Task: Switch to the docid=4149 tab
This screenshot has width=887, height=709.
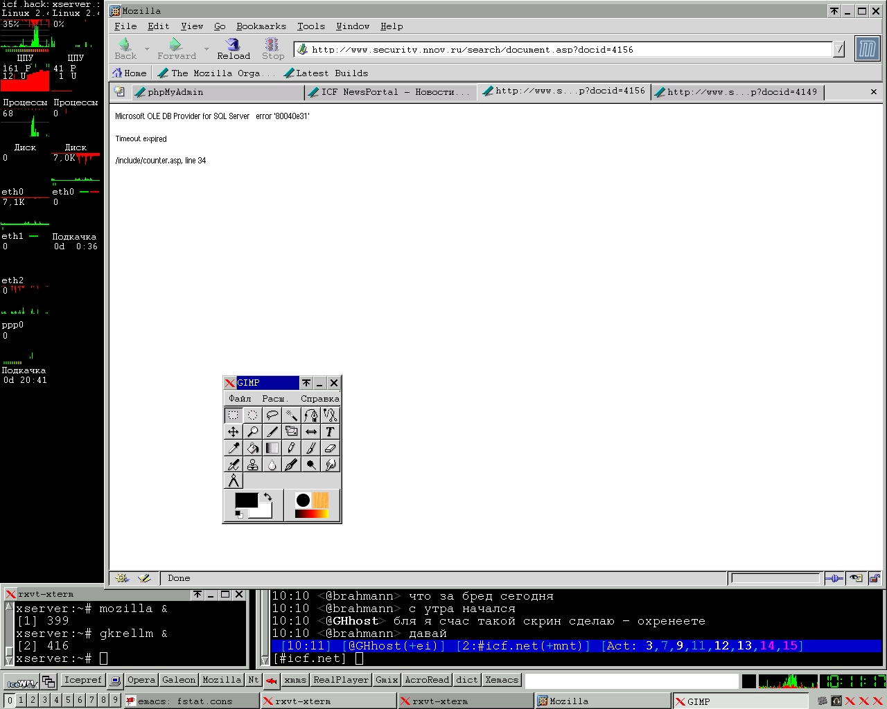Action: 737,92
